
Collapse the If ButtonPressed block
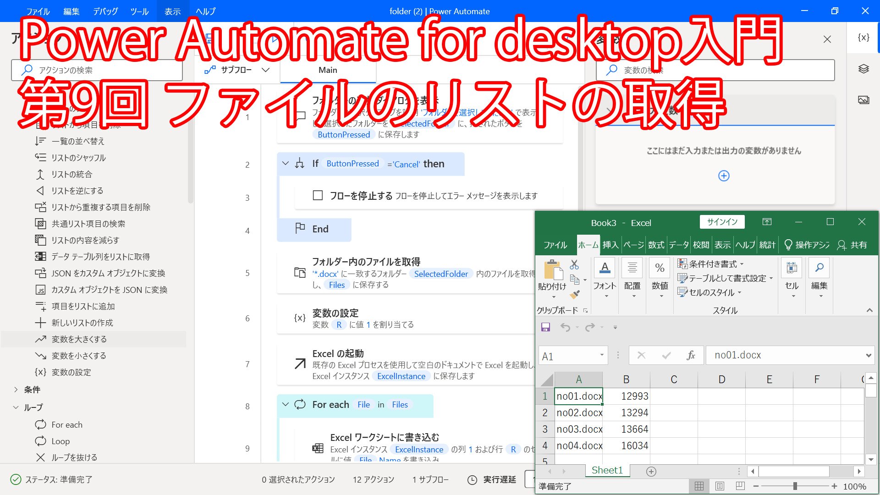[x=286, y=164]
